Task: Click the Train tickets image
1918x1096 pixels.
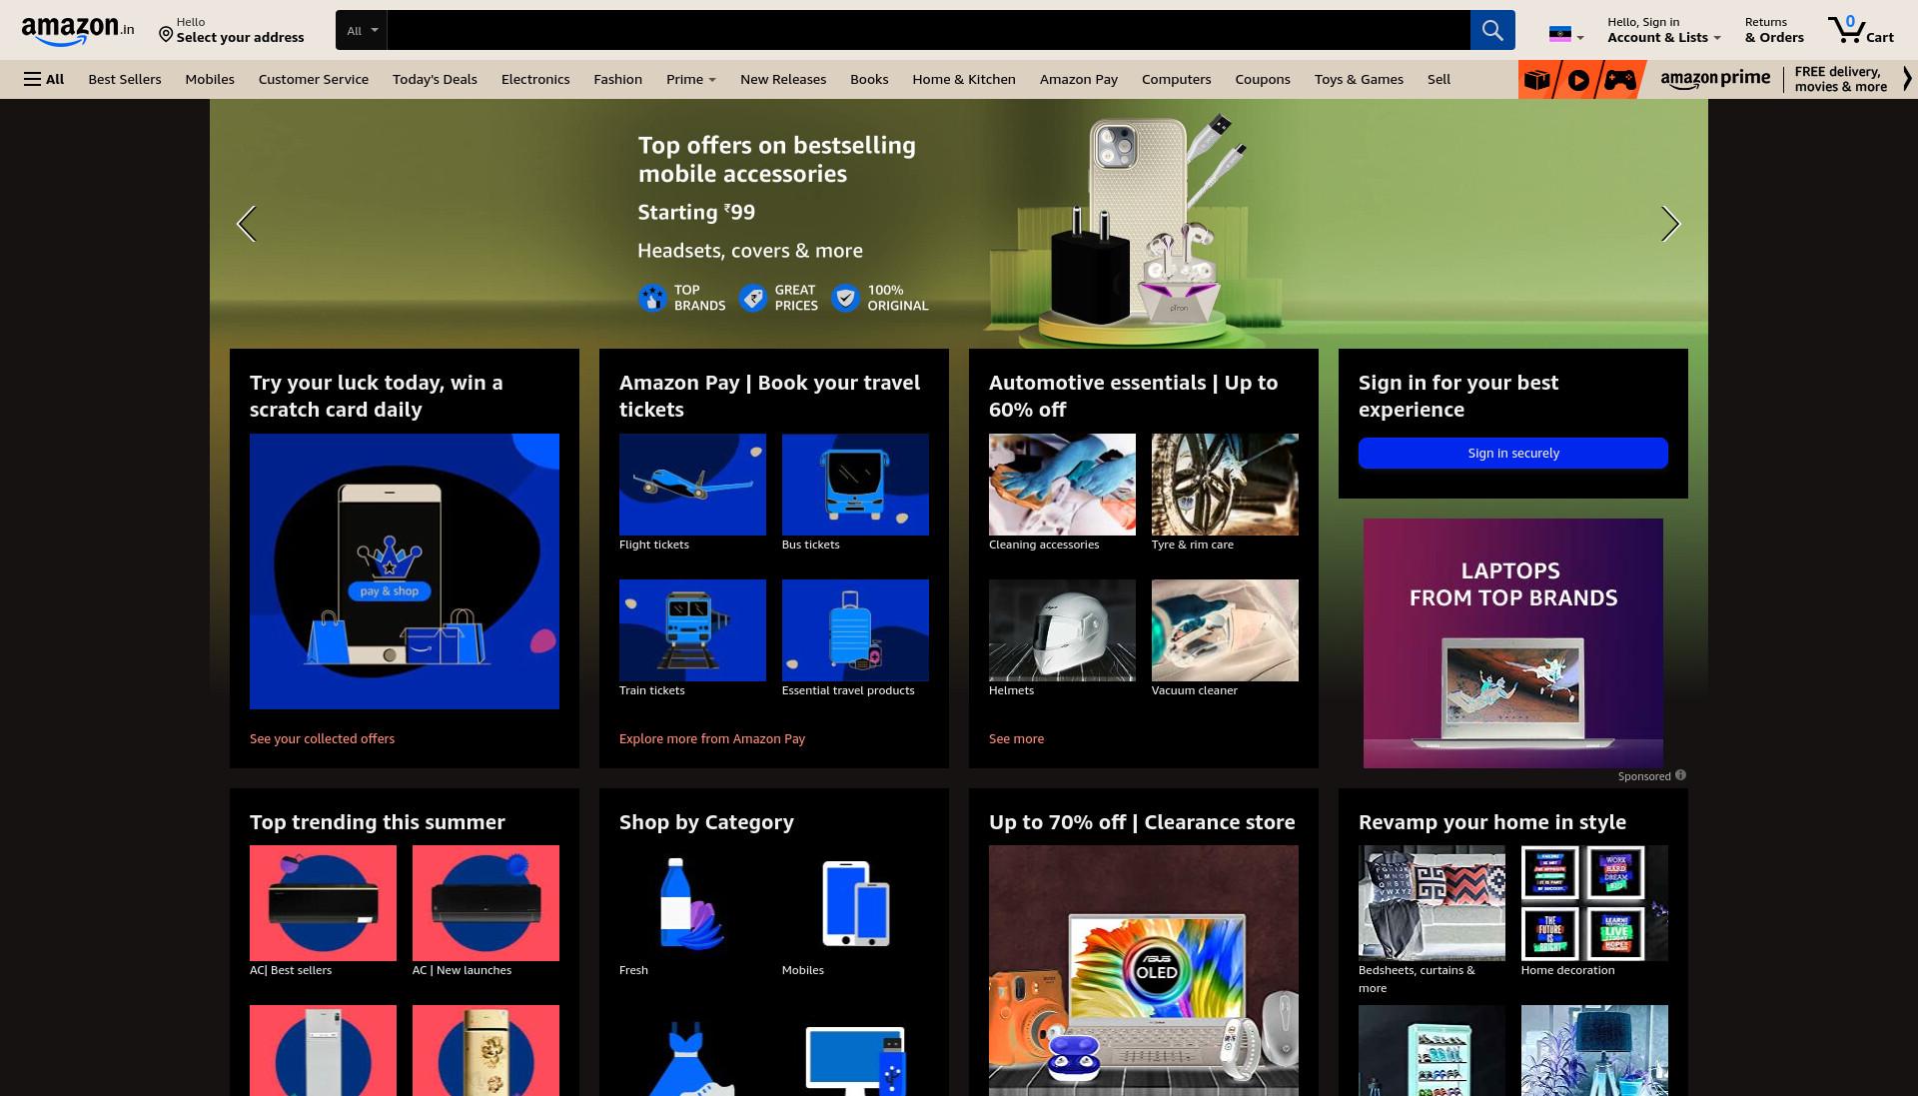Action: point(692,630)
